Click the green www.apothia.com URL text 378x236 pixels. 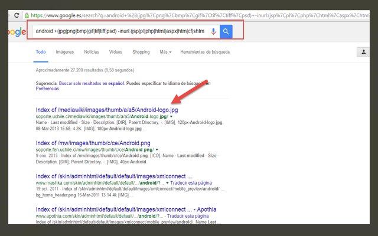click(99, 216)
